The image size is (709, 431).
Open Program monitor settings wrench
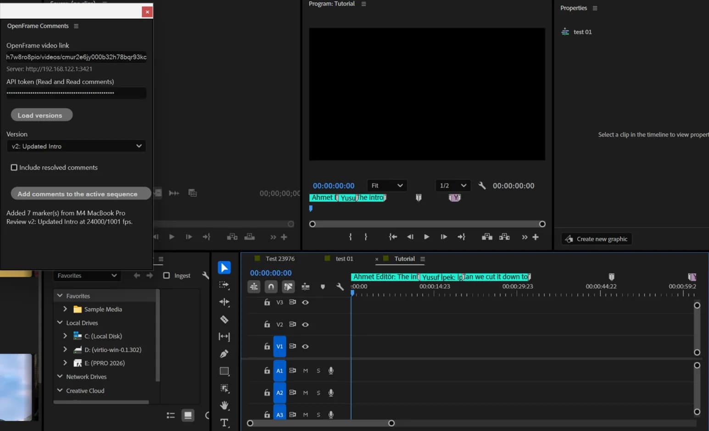[482, 186]
